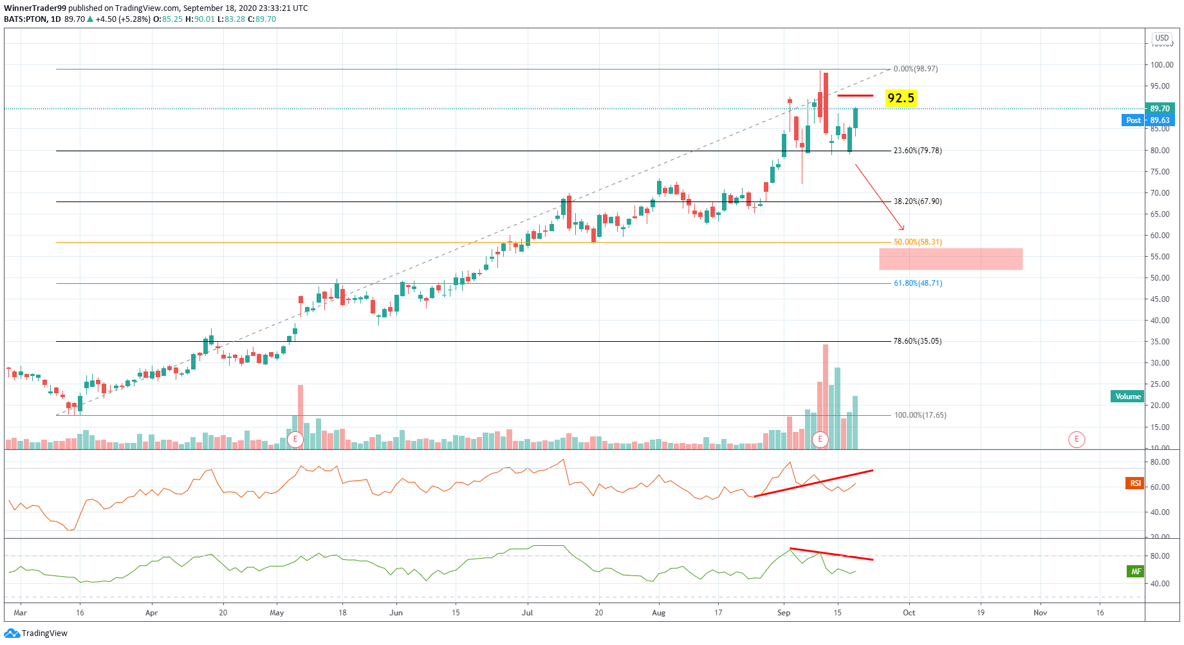Select the red MF divergence trendline

pyautogui.click(x=831, y=554)
